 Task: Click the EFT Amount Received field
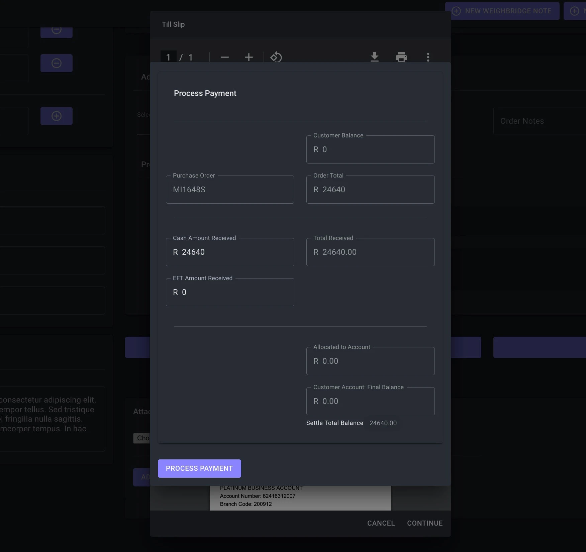pyautogui.click(x=230, y=292)
